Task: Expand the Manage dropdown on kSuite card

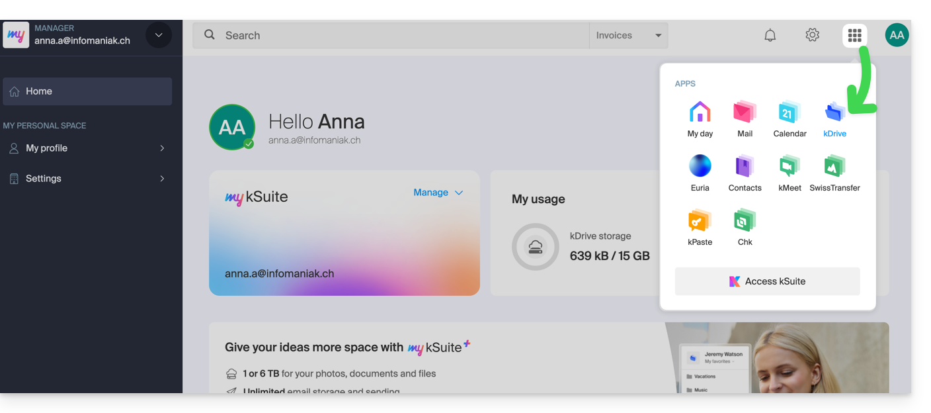Action: tap(438, 193)
